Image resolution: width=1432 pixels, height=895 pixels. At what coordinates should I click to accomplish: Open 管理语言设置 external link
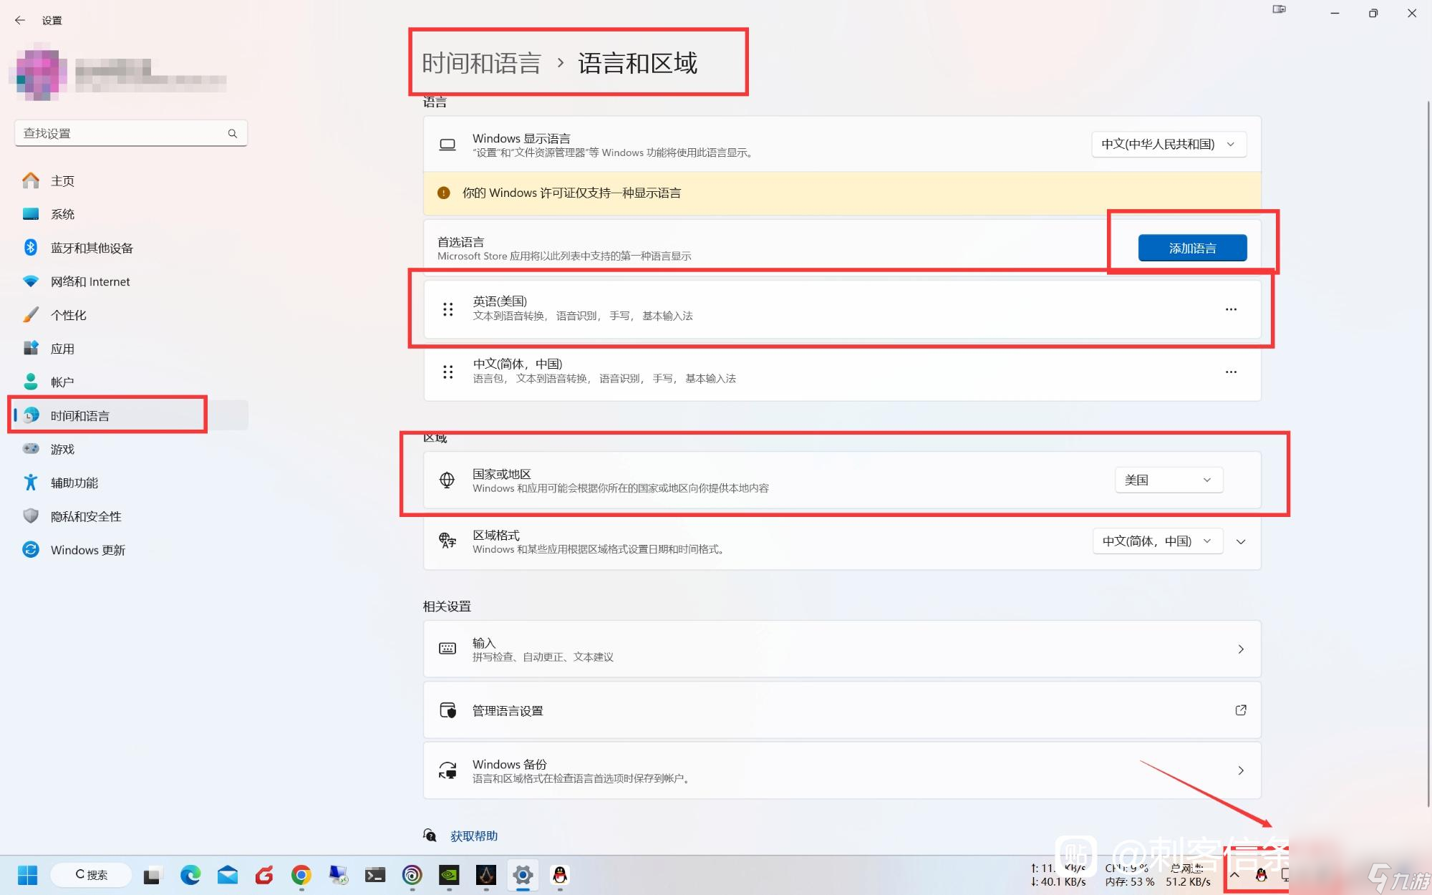pos(1242,710)
